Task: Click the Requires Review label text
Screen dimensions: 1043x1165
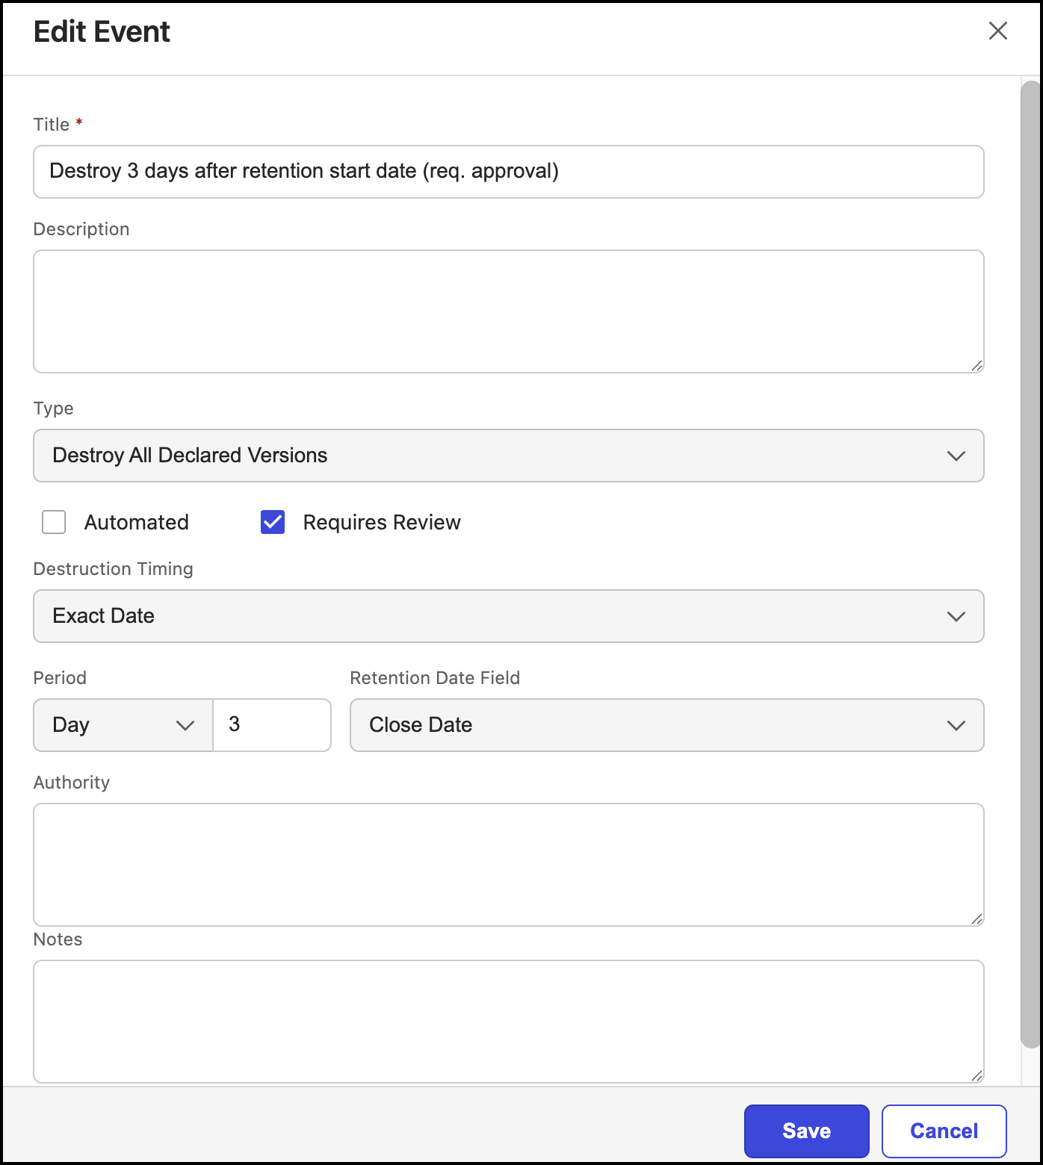Action: pos(381,522)
